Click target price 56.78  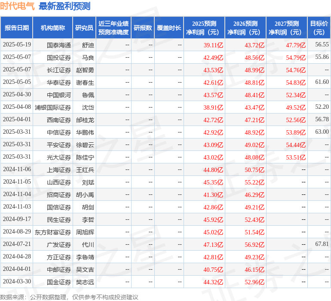322,120
